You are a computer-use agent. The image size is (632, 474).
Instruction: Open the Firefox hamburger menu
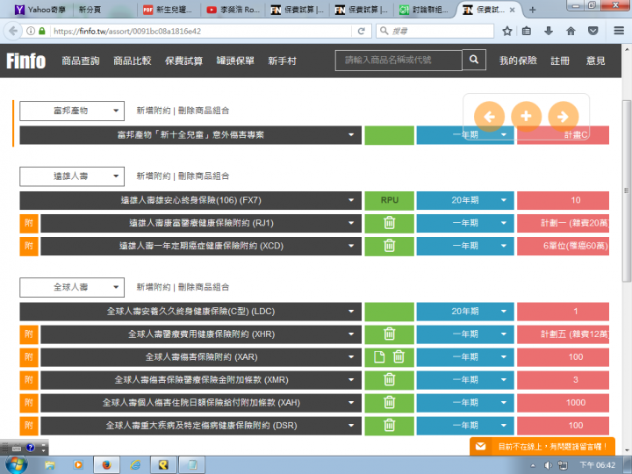tap(619, 31)
